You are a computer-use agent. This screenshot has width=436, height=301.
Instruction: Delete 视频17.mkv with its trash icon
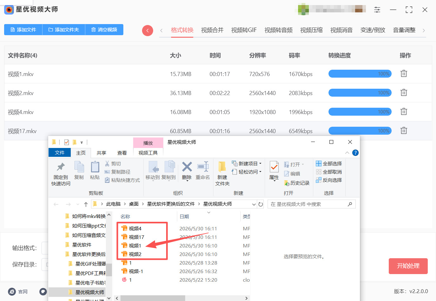coord(404,131)
